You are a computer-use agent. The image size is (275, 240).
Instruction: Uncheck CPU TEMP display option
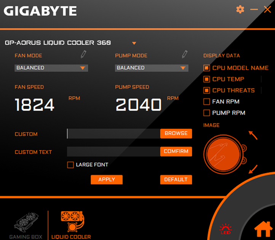pos(206,79)
